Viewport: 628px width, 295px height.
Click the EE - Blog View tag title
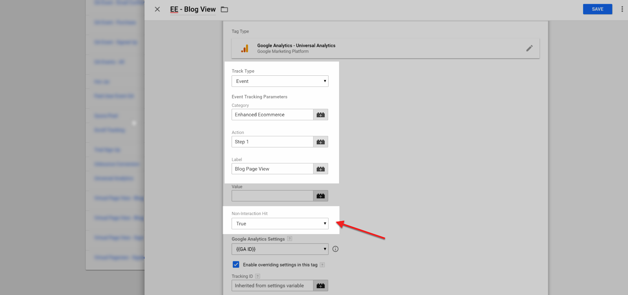tap(193, 9)
